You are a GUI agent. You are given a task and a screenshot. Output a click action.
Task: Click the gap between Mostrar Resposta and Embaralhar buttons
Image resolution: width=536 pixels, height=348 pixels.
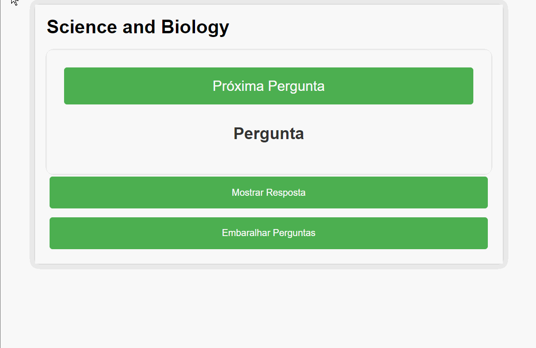(268, 213)
